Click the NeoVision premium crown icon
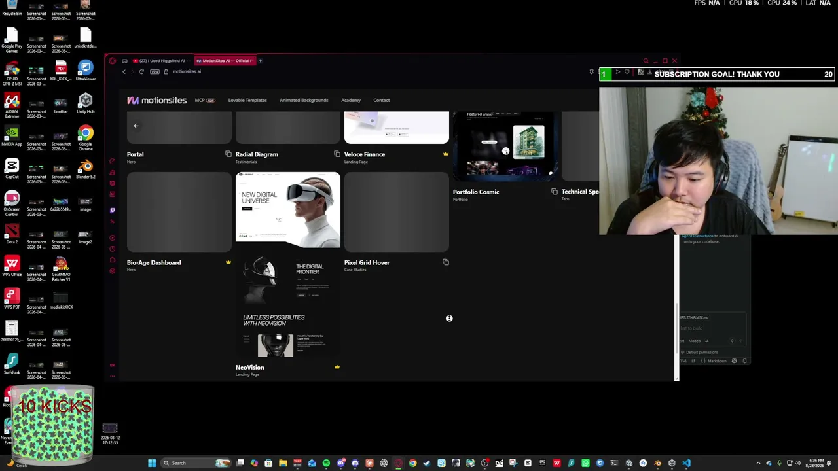 [x=337, y=367]
